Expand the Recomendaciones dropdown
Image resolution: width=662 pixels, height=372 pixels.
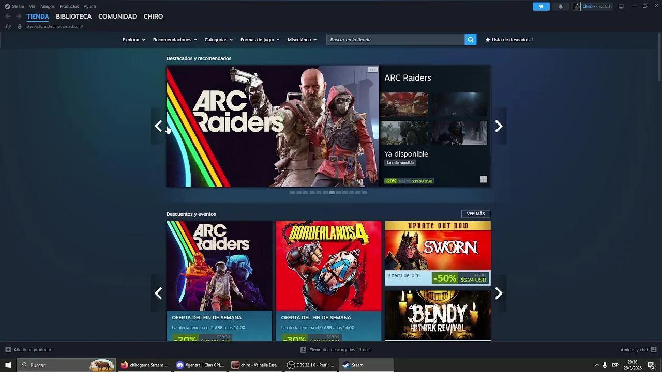click(x=174, y=40)
